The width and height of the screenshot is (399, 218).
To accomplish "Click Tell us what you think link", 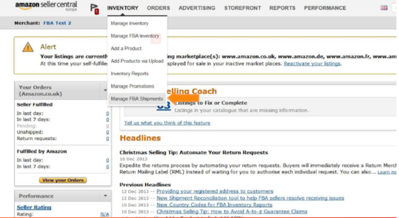I will tap(167, 123).
